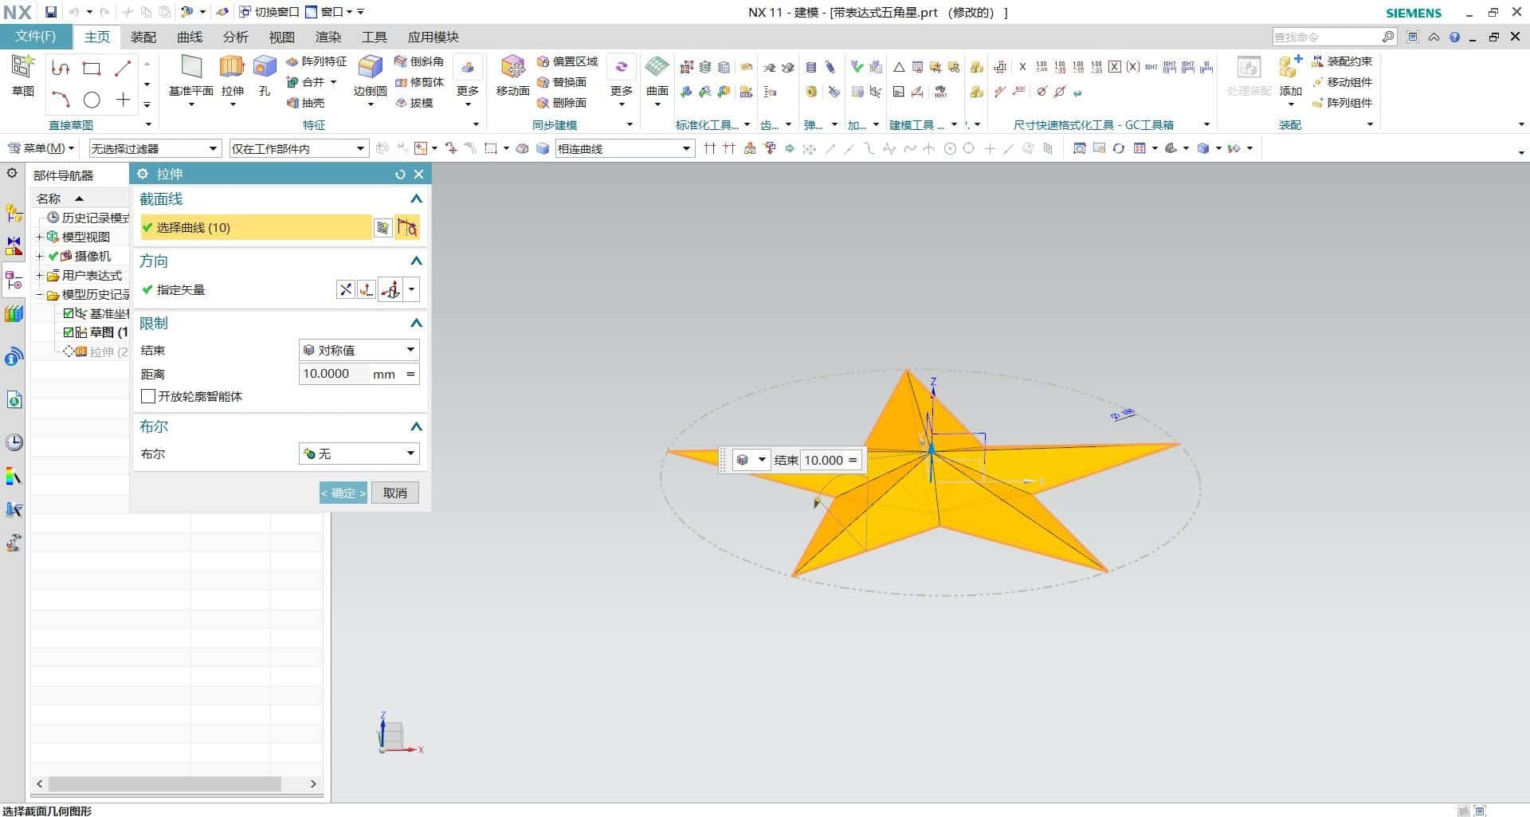This screenshot has width=1530, height=817.
Task: Click 切换窗口 in the title bar
Action: 269,12
